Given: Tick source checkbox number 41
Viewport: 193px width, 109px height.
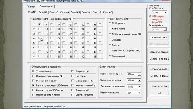Looking at the screenshot, I should [100, 24].
